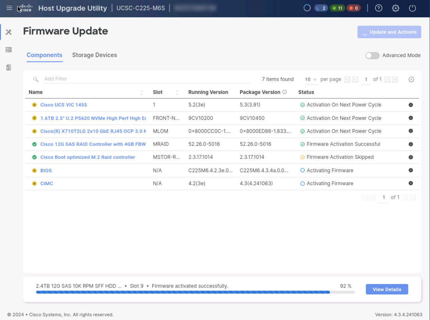Go to last page in bottom pagination
This screenshot has width=430, height=320.
point(413,198)
